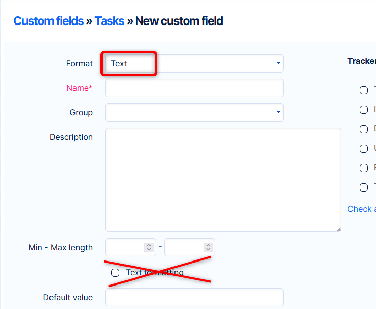Tick the first tracker checkbox
376x309 pixels.
pyautogui.click(x=364, y=90)
